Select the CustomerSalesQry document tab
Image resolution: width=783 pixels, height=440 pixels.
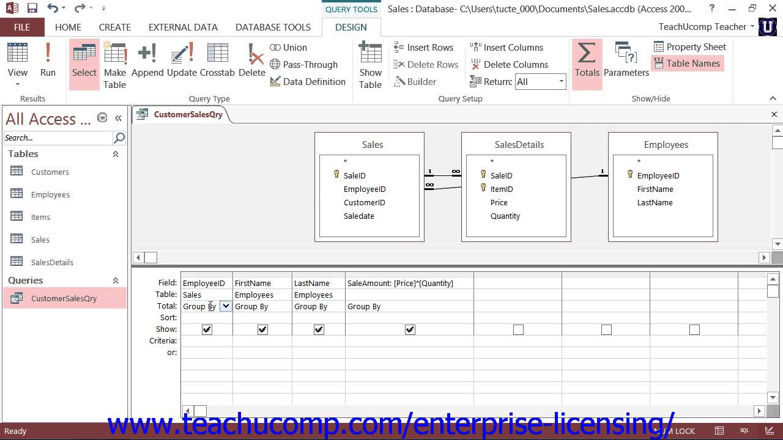pyautogui.click(x=181, y=114)
